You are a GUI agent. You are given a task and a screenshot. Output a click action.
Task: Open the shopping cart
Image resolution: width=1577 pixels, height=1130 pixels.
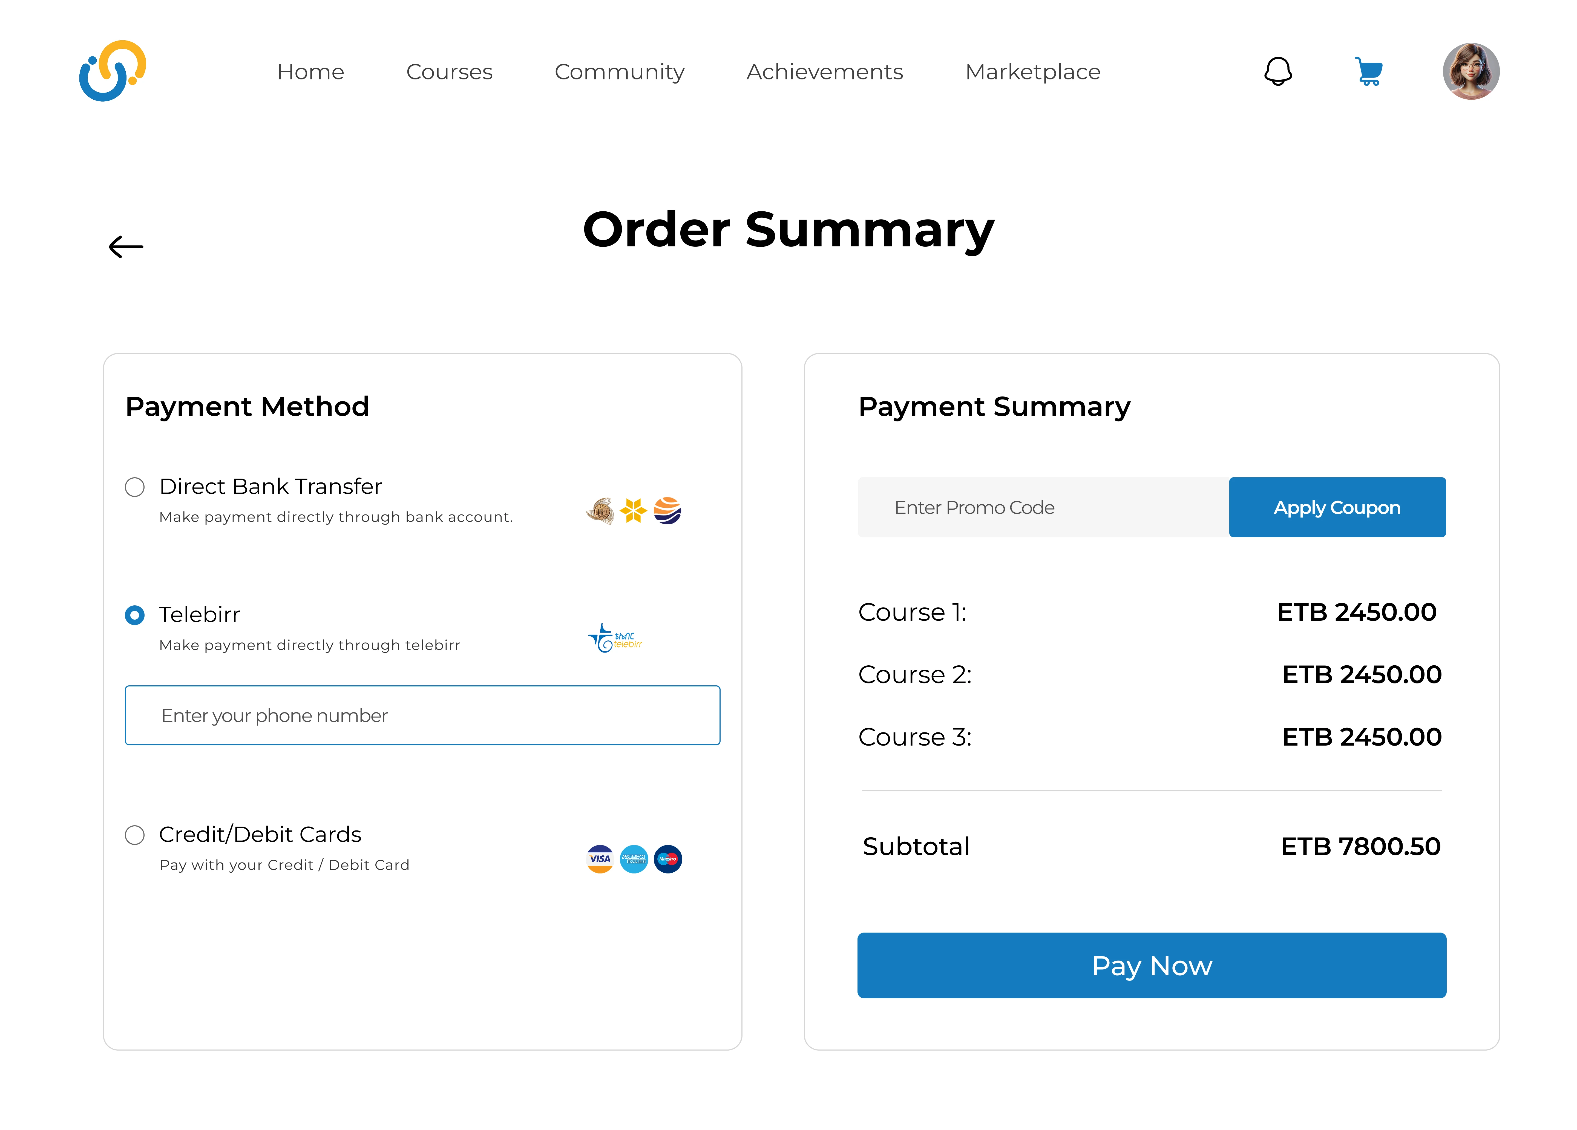tap(1368, 71)
